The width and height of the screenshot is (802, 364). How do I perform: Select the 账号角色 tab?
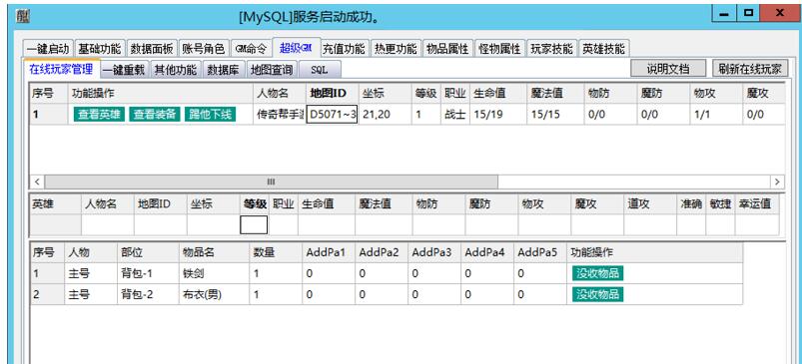click(x=204, y=49)
